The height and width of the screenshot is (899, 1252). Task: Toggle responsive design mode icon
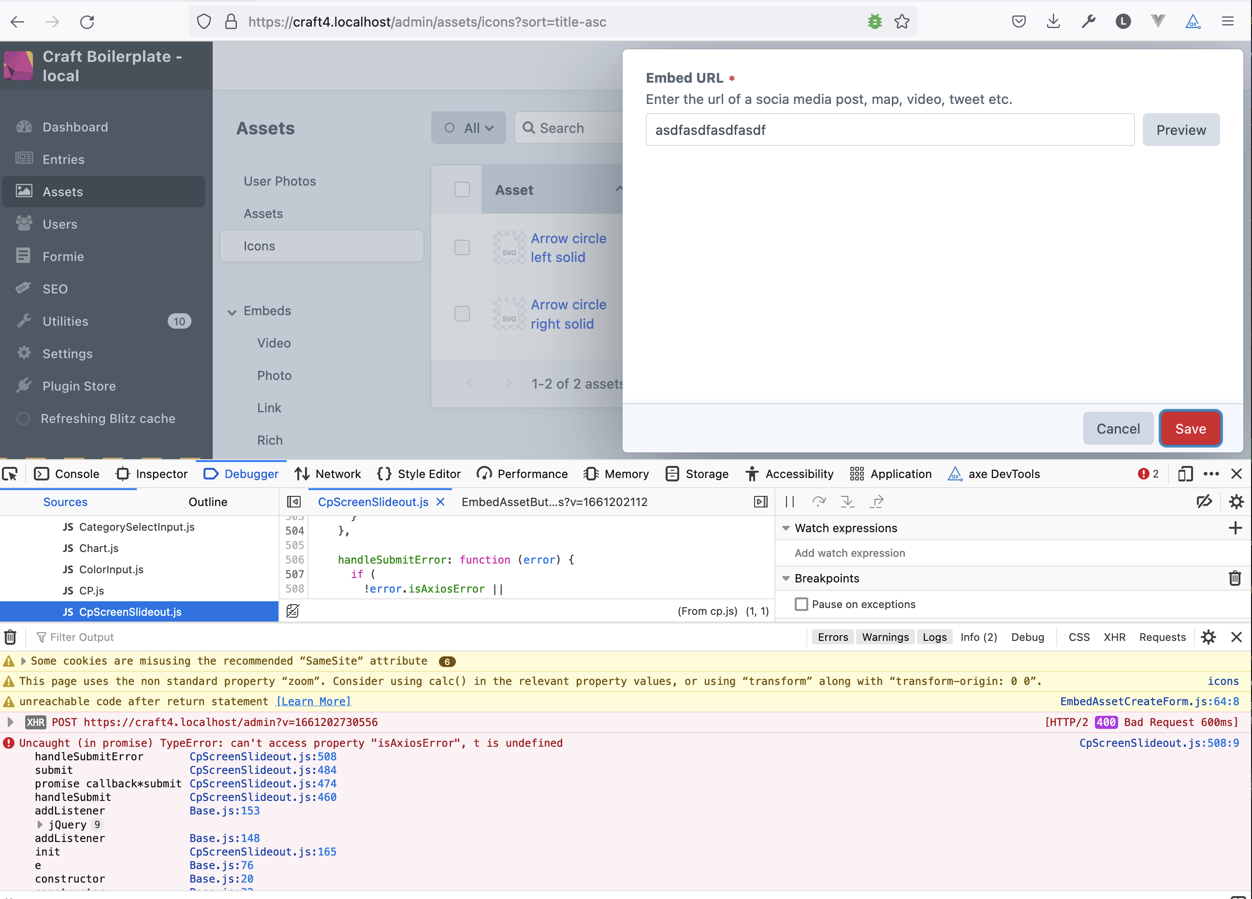[1185, 474]
